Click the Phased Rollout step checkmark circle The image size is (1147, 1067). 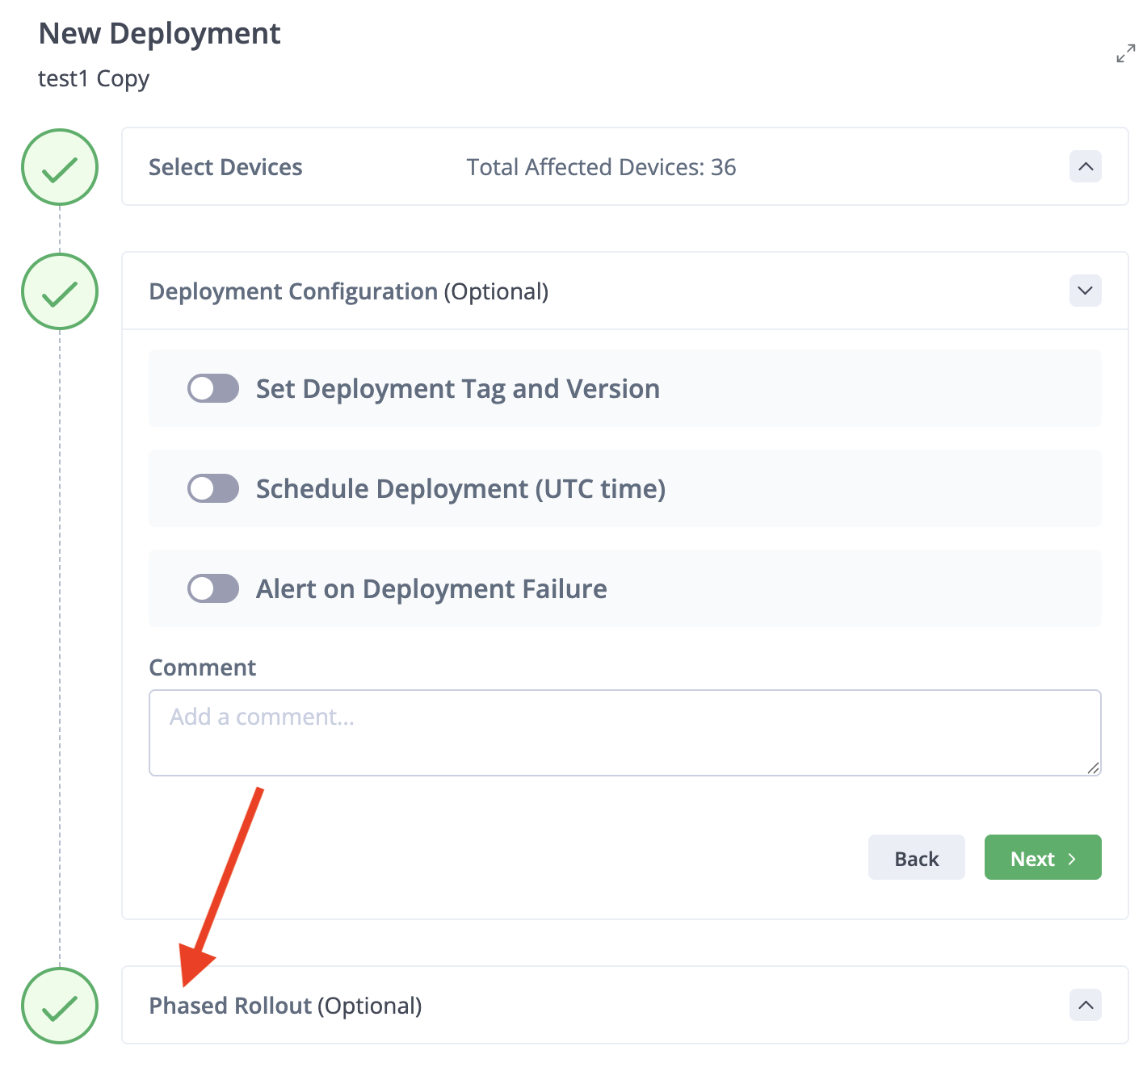60,1006
